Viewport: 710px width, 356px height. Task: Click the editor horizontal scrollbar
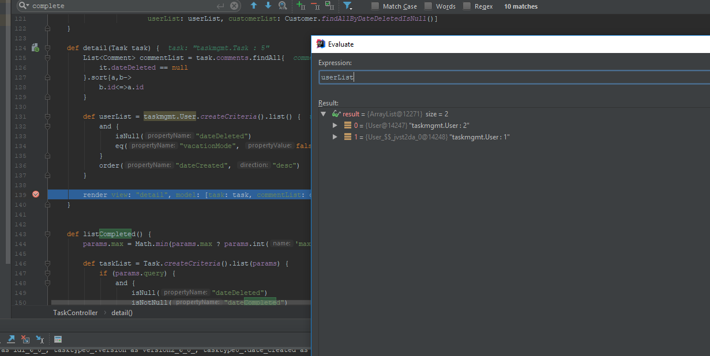coord(181,302)
